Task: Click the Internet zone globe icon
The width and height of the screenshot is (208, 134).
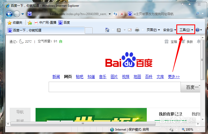Action: [x=112, y=130]
